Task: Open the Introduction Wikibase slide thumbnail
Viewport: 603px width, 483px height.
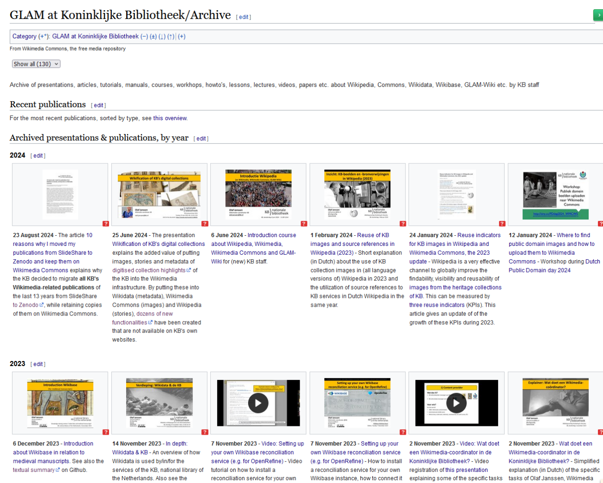Action: pyautogui.click(x=60, y=403)
